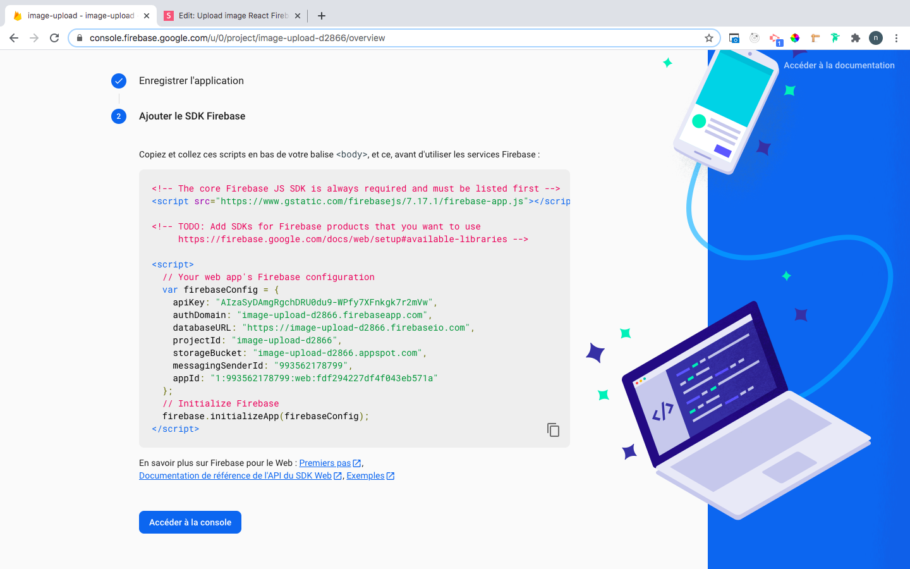Click the Accéder à la console button
The width and height of the screenshot is (910, 569).
tap(190, 522)
